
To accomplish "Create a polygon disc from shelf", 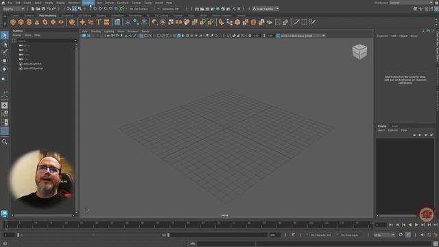I will (x=61, y=22).
